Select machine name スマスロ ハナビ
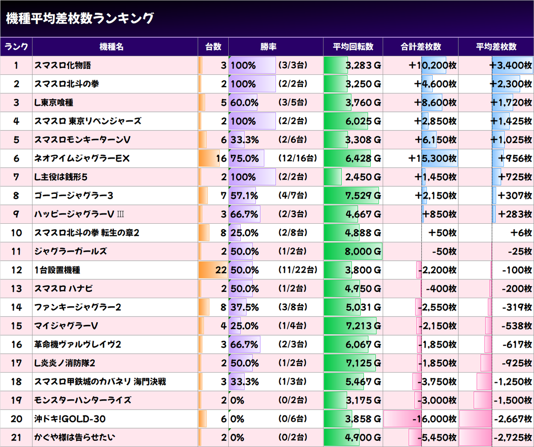Image resolution: width=534 pixels, height=447 pixels. pyautogui.click(x=64, y=289)
